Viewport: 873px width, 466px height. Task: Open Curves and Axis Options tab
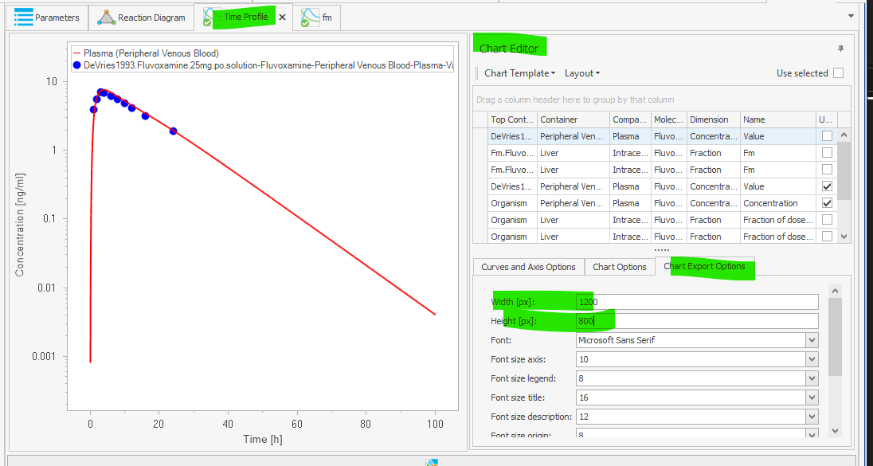tap(528, 267)
